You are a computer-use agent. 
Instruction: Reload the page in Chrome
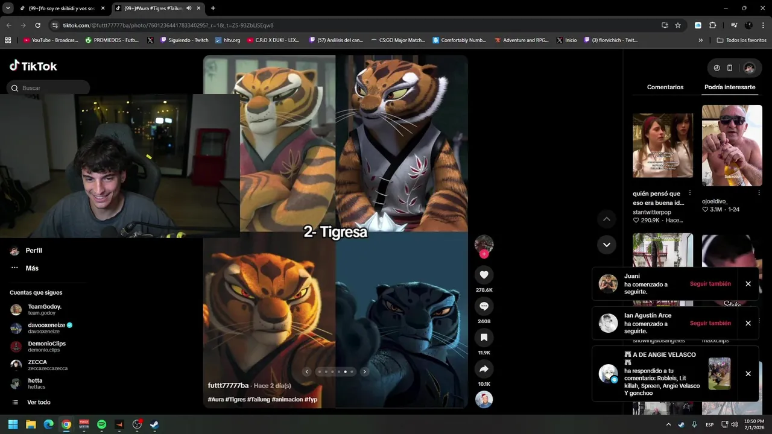(37, 25)
